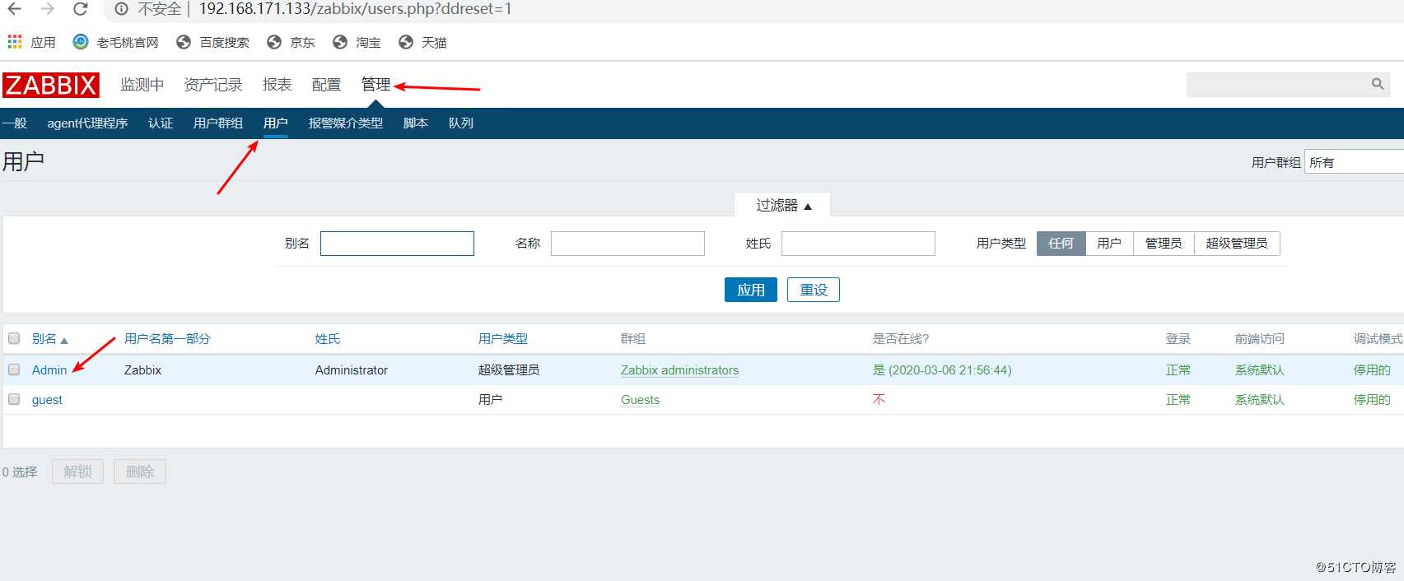Tick the checkbox for Admin row
This screenshot has height=581, width=1404.
14,370
